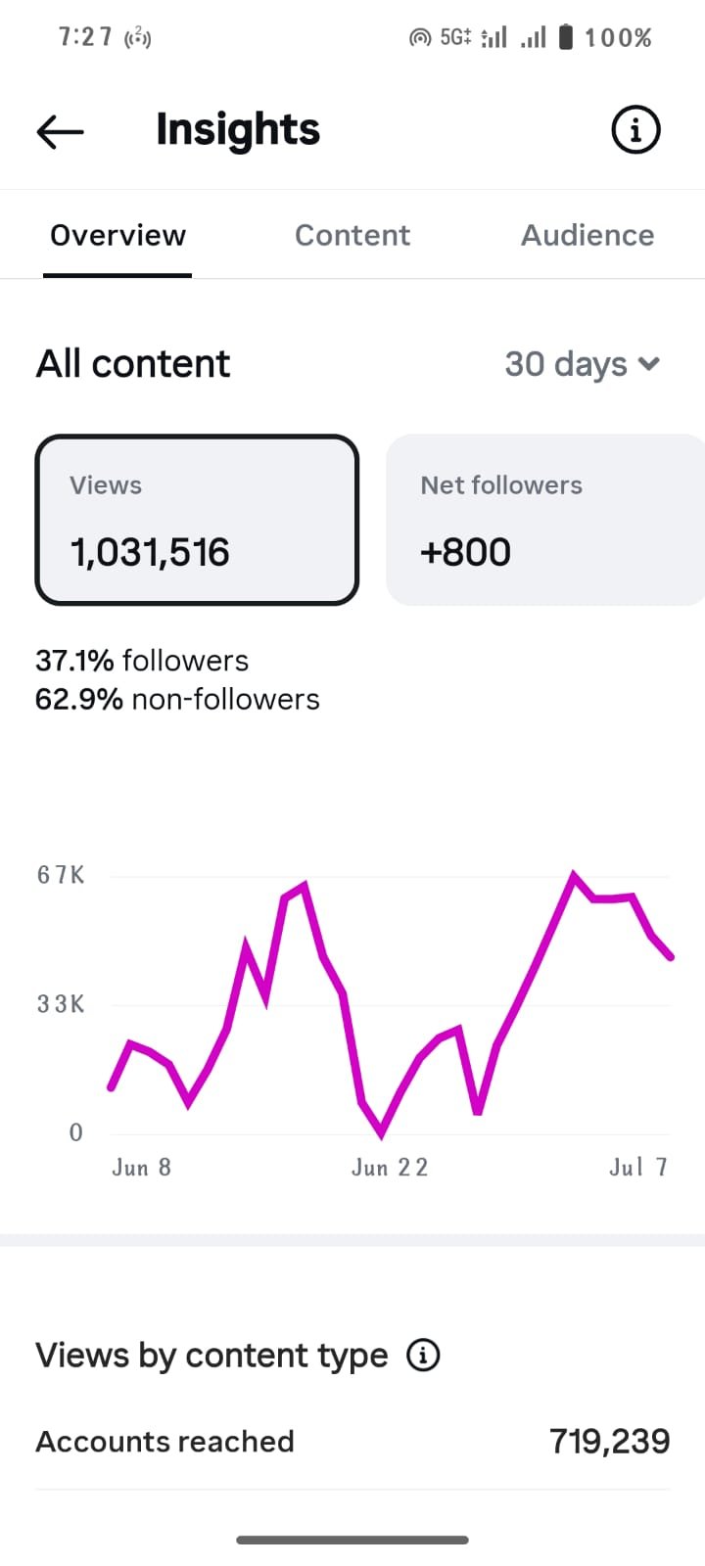Select the Views metric card
This screenshot has height=1566, width=705.
(x=197, y=520)
